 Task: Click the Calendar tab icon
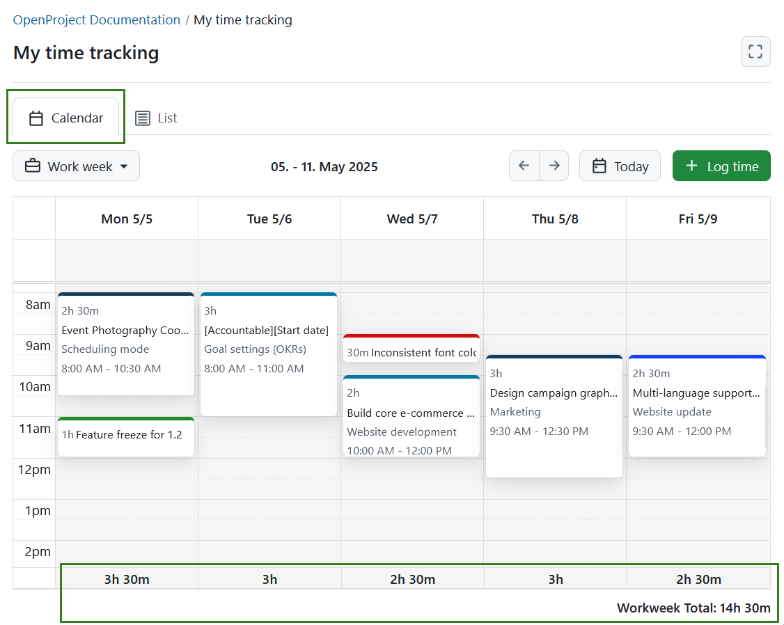click(36, 118)
